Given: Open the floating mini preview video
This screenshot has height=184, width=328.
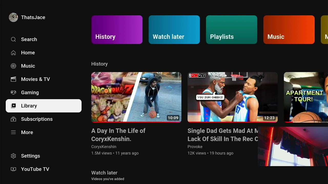Looking at the screenshot, I should point(293,146).
